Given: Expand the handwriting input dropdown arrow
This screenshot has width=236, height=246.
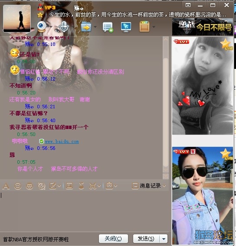Looking at the screenshot, I should tap(59, 186).
